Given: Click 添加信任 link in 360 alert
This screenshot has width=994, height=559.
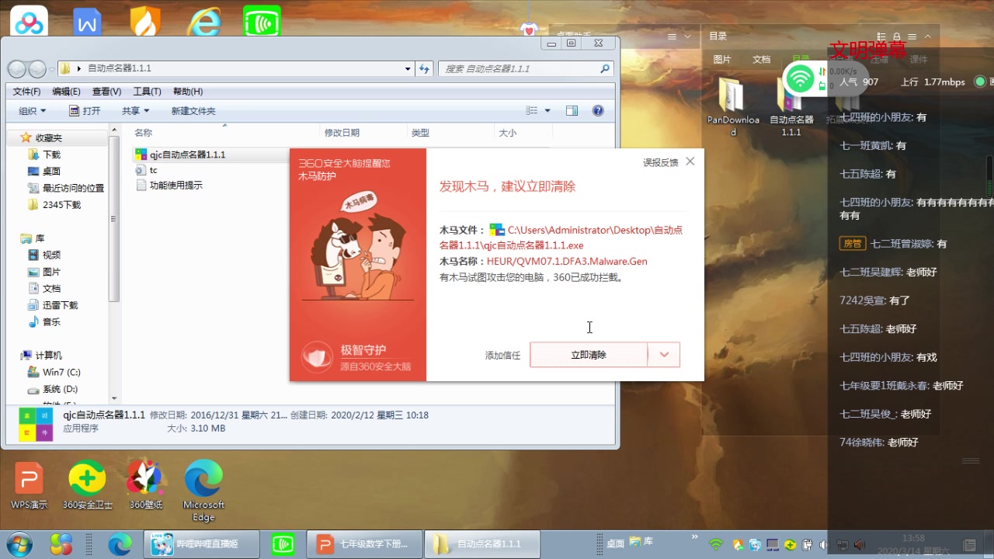Looking at the screenshot, I should coord(502,356).
